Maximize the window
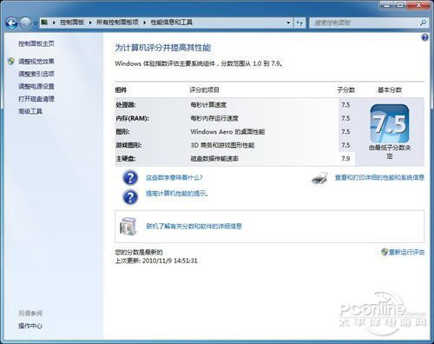434x344 pixels. [x=400, y=5]
